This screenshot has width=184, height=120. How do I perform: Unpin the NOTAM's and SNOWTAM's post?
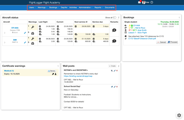tap(112, 71)
